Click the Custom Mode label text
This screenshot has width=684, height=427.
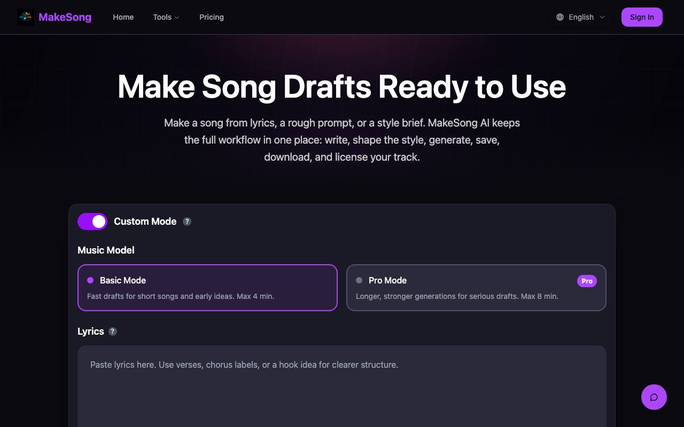[145, 222]
